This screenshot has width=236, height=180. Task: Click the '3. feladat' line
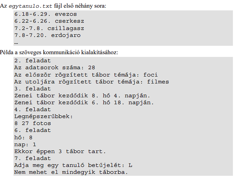(33, 88)
